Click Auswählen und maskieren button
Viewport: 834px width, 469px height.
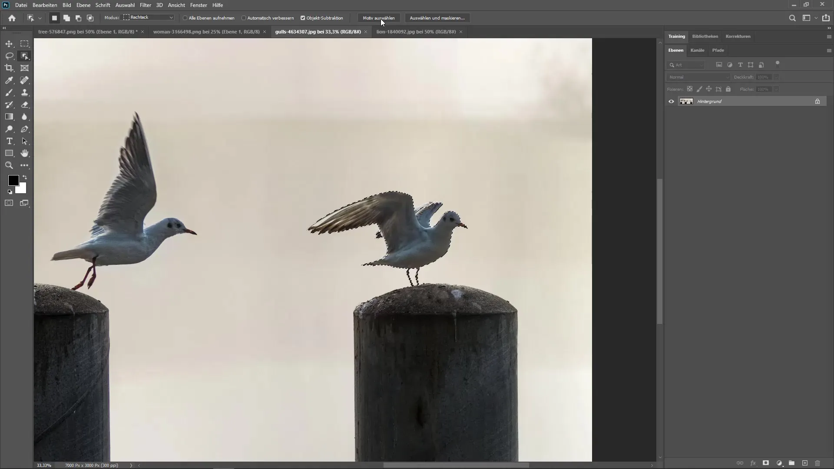point(437,18)
